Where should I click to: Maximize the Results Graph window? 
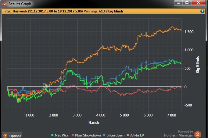[187, 3]
